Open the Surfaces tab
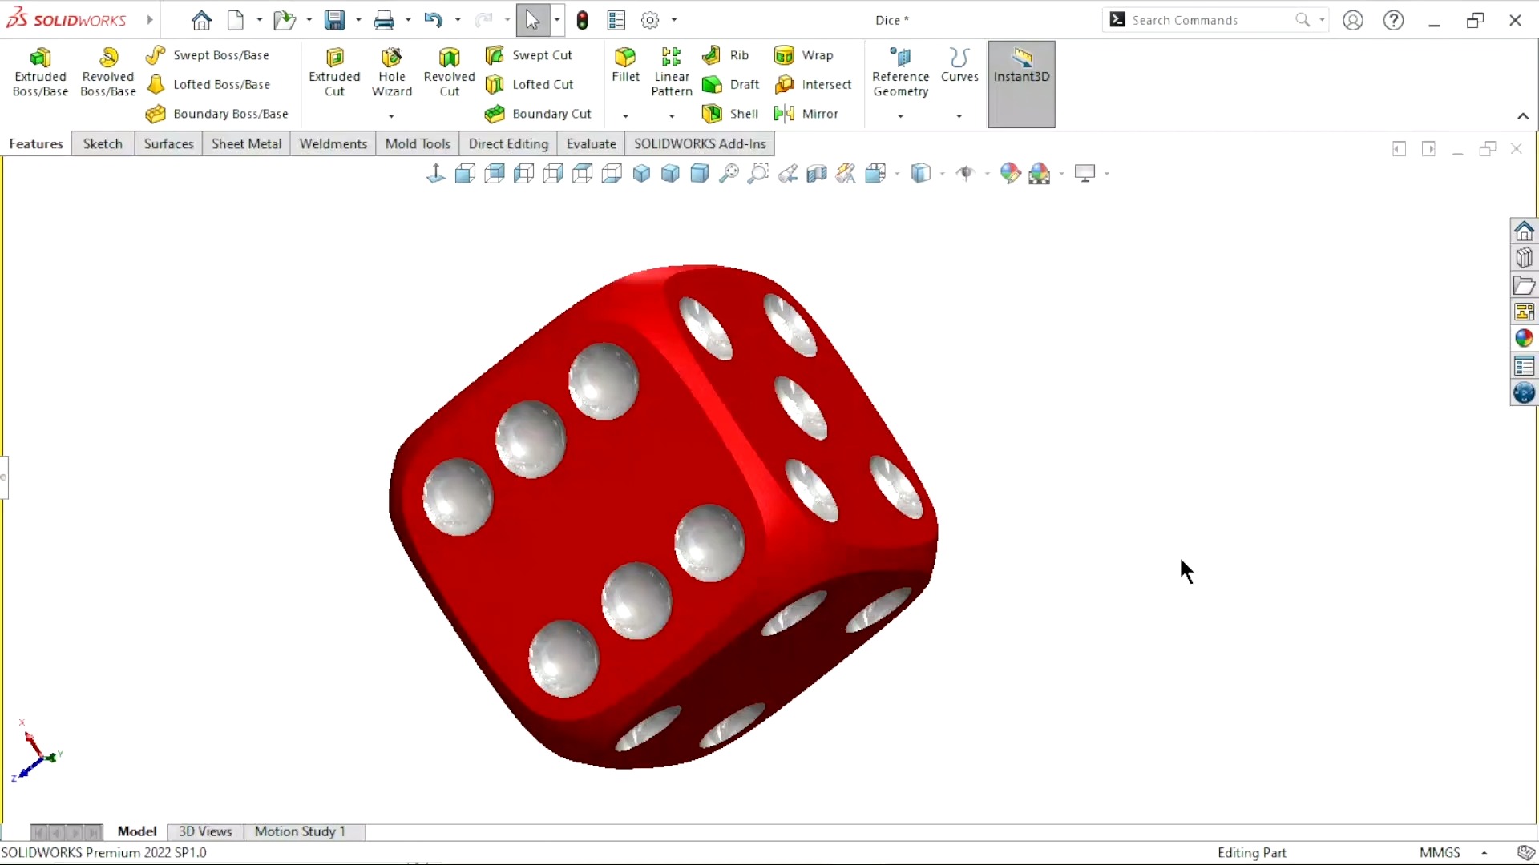This screenshot has height=865, width=1539. (168, 143)
